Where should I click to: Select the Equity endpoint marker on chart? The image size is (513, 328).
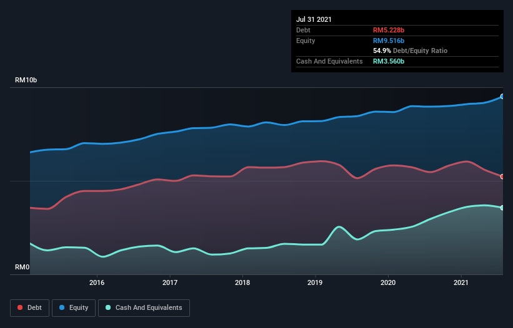tap(502, 97)
